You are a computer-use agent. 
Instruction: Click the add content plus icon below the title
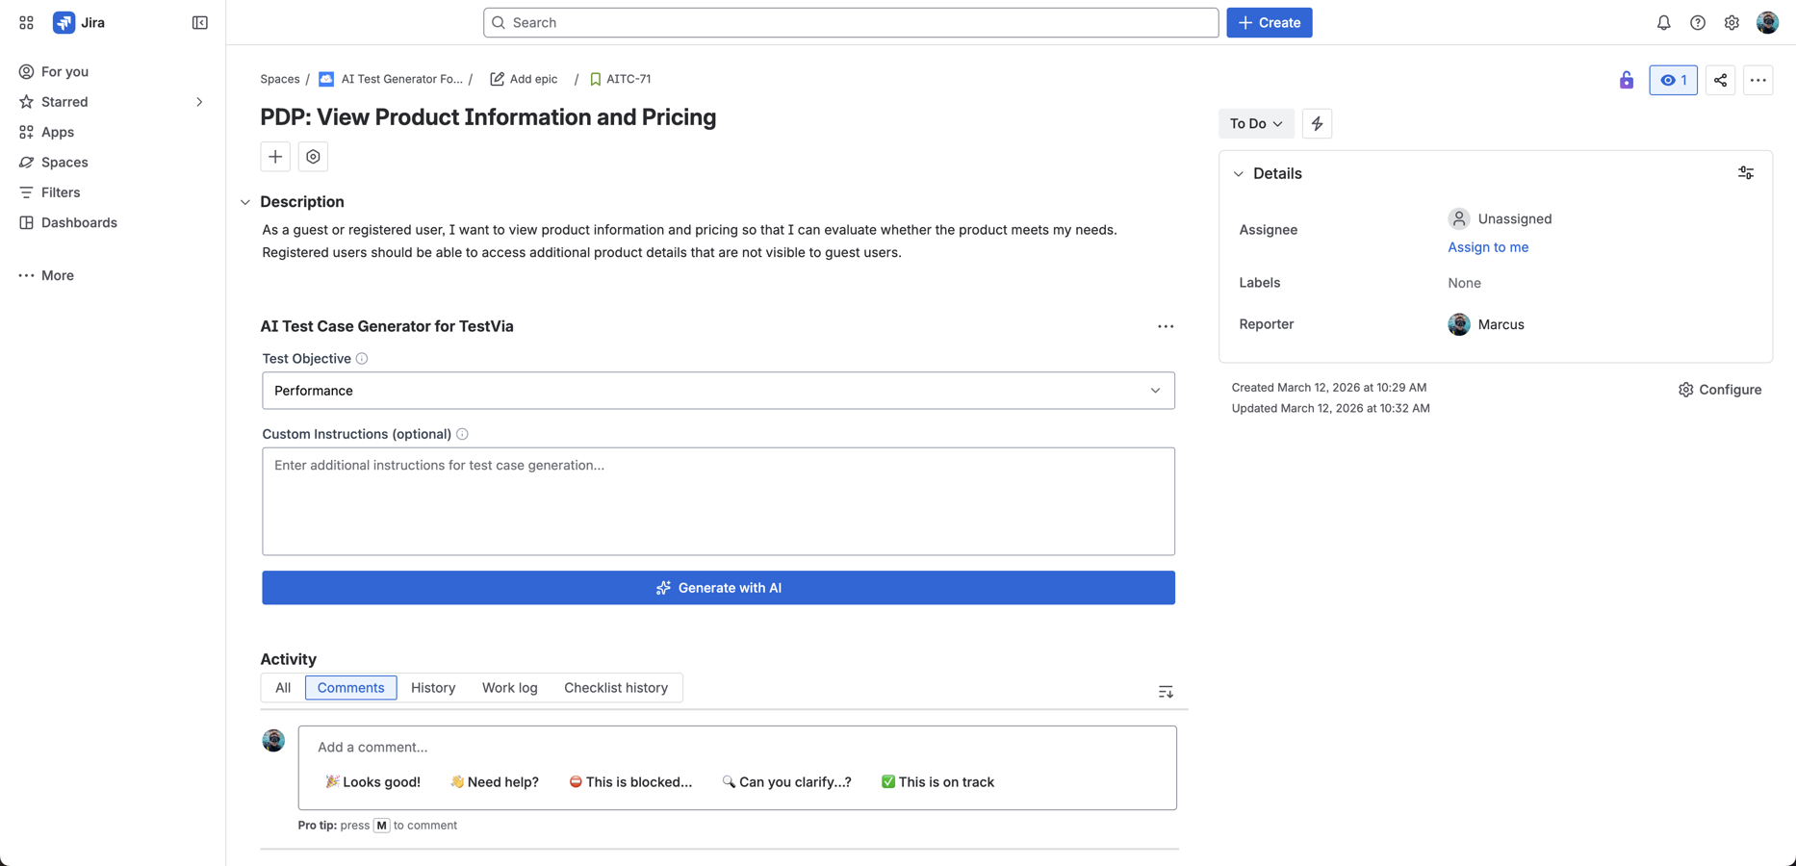[x=275, y=156]
